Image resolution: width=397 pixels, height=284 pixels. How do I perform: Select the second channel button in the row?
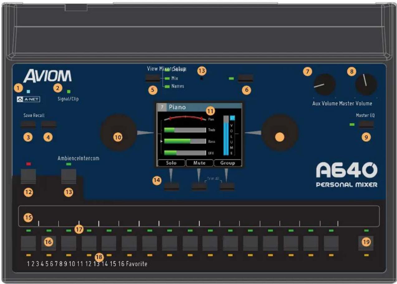pyautogui.click(x=49, y=243)
